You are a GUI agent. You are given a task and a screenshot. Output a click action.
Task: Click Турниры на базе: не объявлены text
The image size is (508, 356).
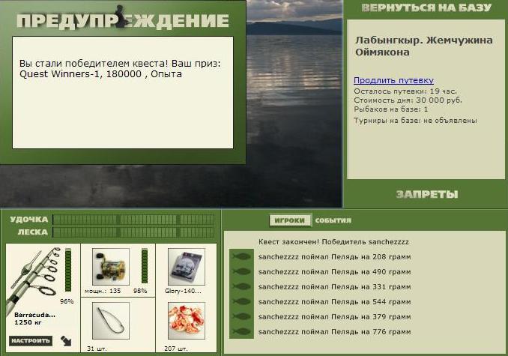tap(415, 121)
